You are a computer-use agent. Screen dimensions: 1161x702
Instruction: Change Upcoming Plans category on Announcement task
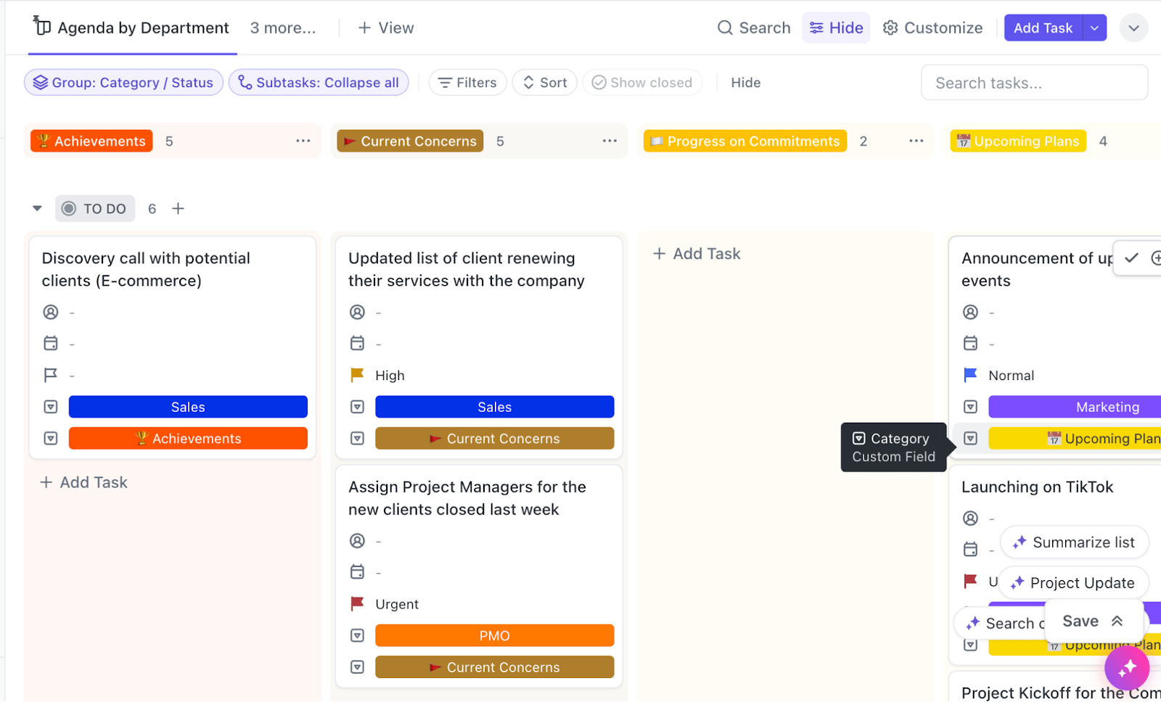click(x=1075, y=438)
